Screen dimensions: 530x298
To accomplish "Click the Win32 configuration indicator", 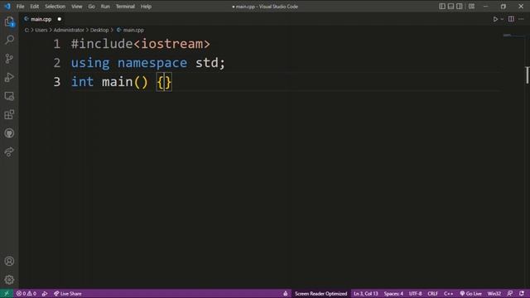I will [x=494, y=293].
